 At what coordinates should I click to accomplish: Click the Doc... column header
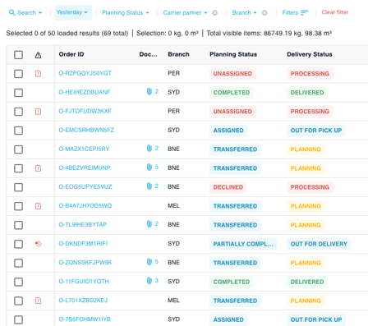pos(148,54)
